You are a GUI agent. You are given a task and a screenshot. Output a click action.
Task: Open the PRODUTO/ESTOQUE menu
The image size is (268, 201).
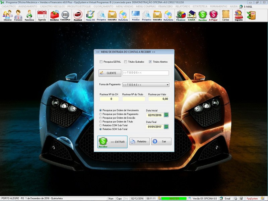tap(79, 6)
